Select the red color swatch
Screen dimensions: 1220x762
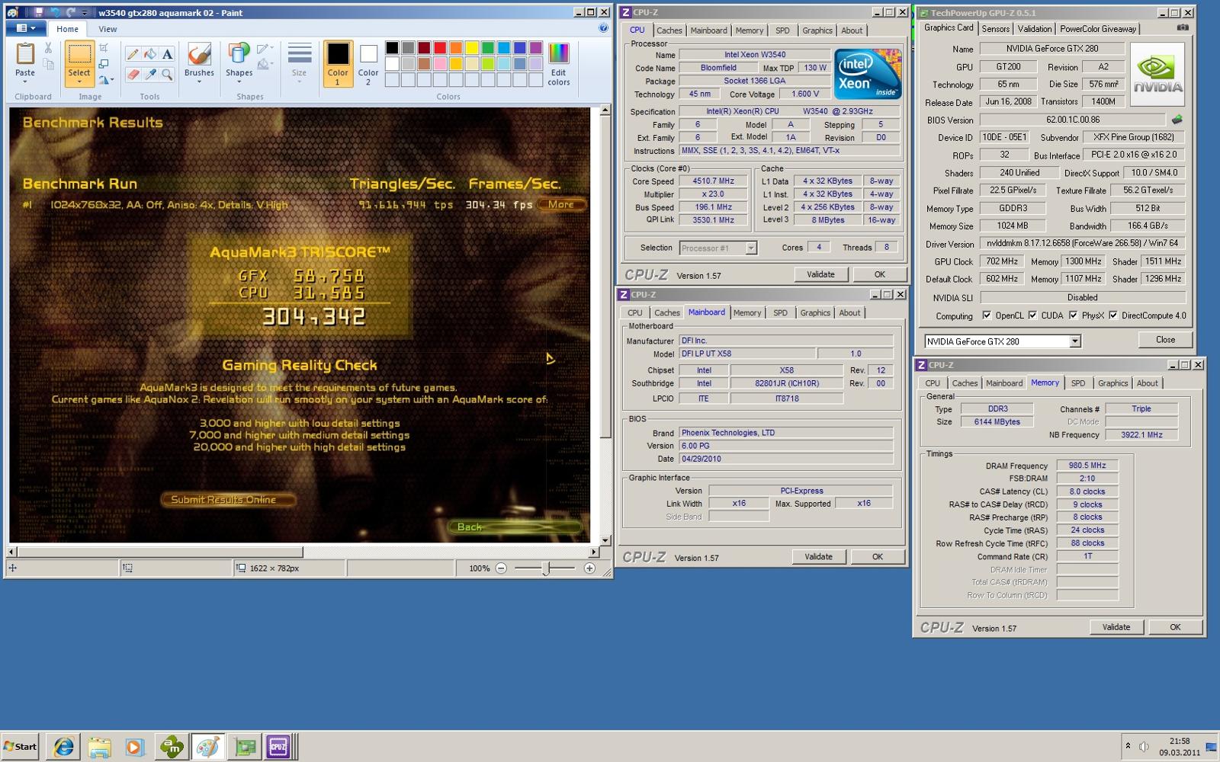[x=440, y=47]
